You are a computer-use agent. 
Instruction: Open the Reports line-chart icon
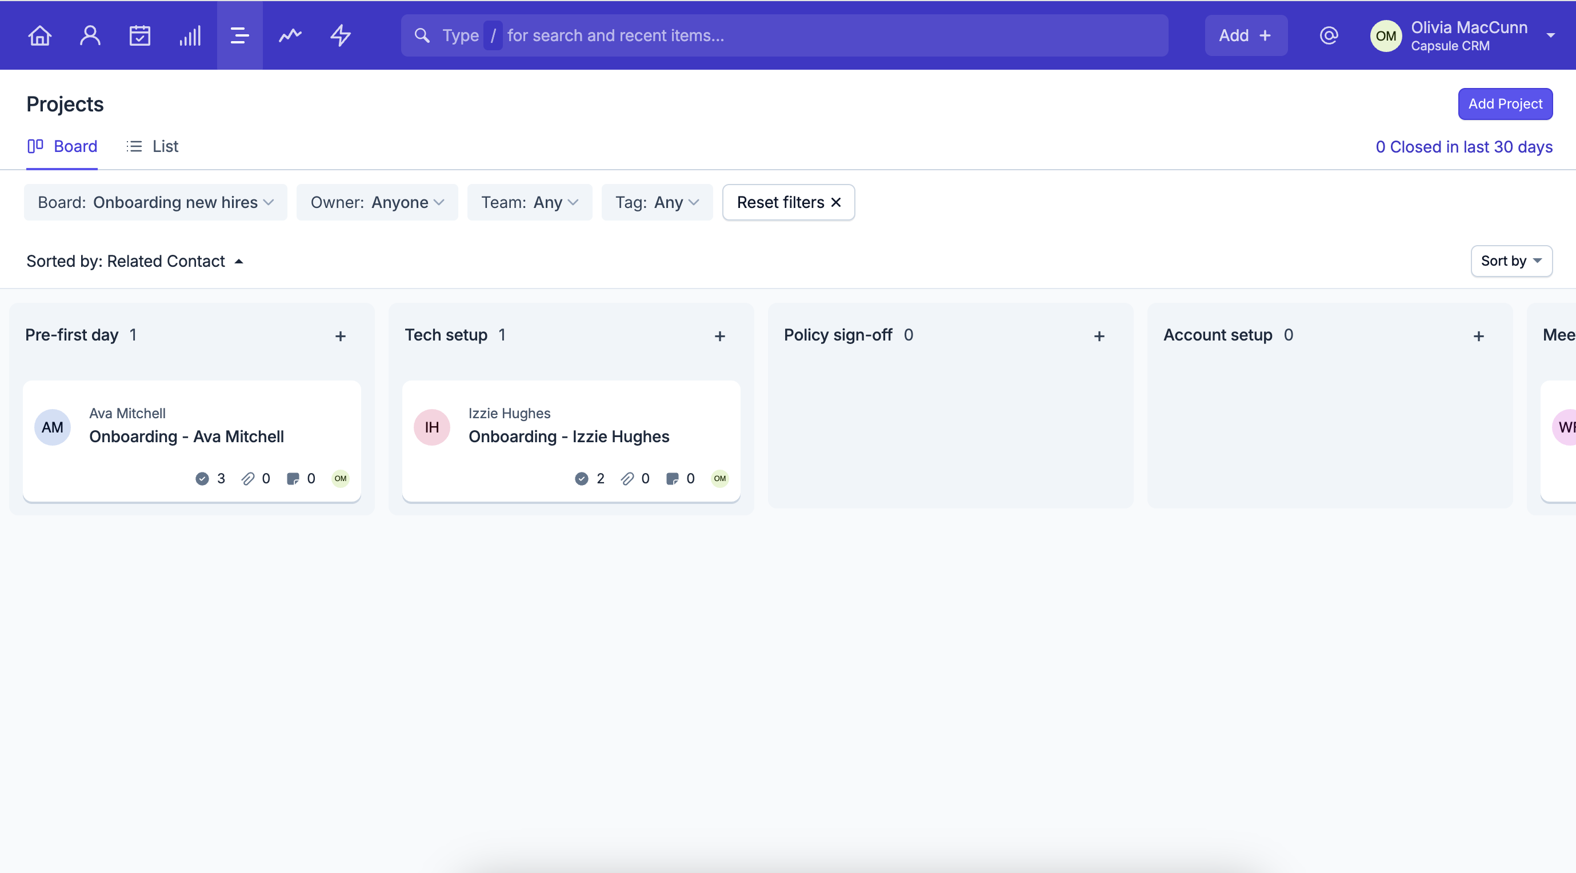point(291,35)
